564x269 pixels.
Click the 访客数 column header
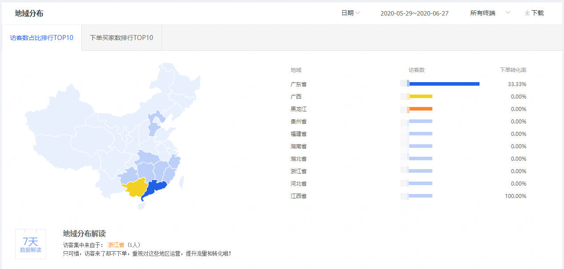click(416, 70)
